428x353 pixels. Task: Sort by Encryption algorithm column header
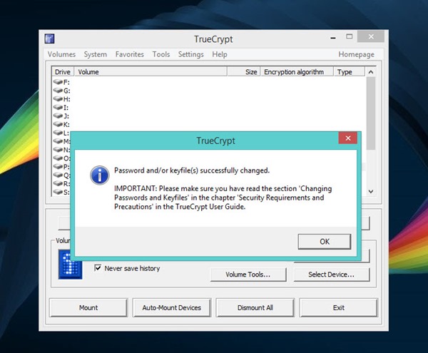tap(297, 72)
